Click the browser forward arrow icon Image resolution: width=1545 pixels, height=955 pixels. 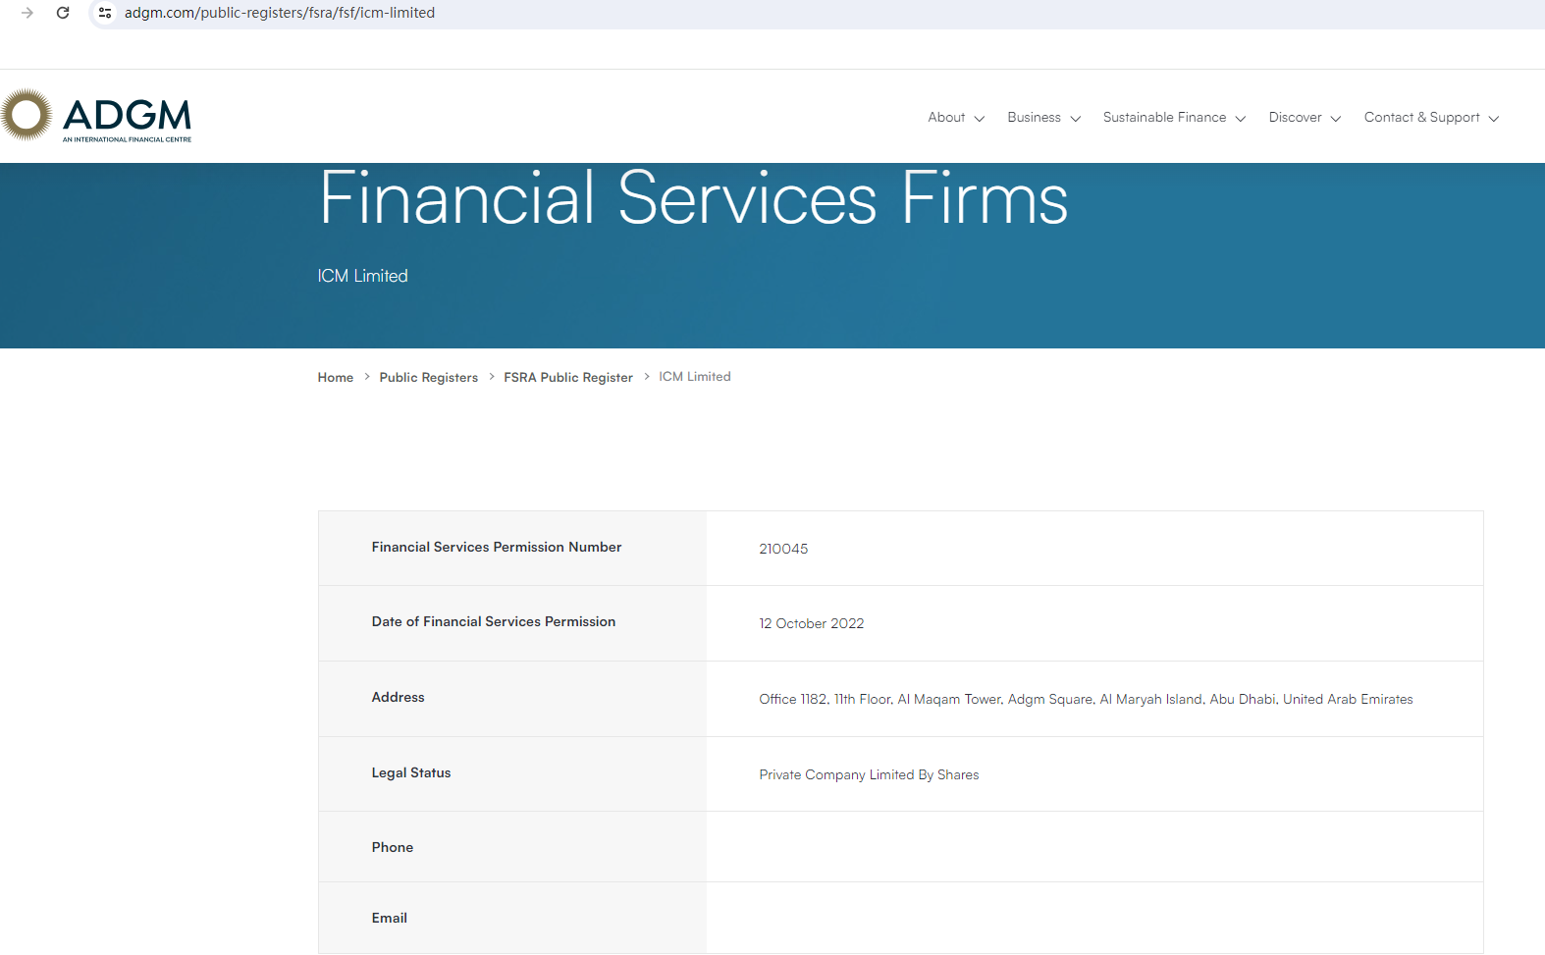coord(27,13)
